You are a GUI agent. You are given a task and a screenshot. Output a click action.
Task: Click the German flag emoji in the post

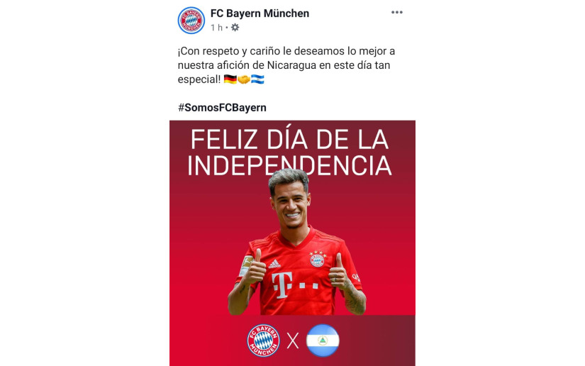pyautogui.click(x=230, y=79)
